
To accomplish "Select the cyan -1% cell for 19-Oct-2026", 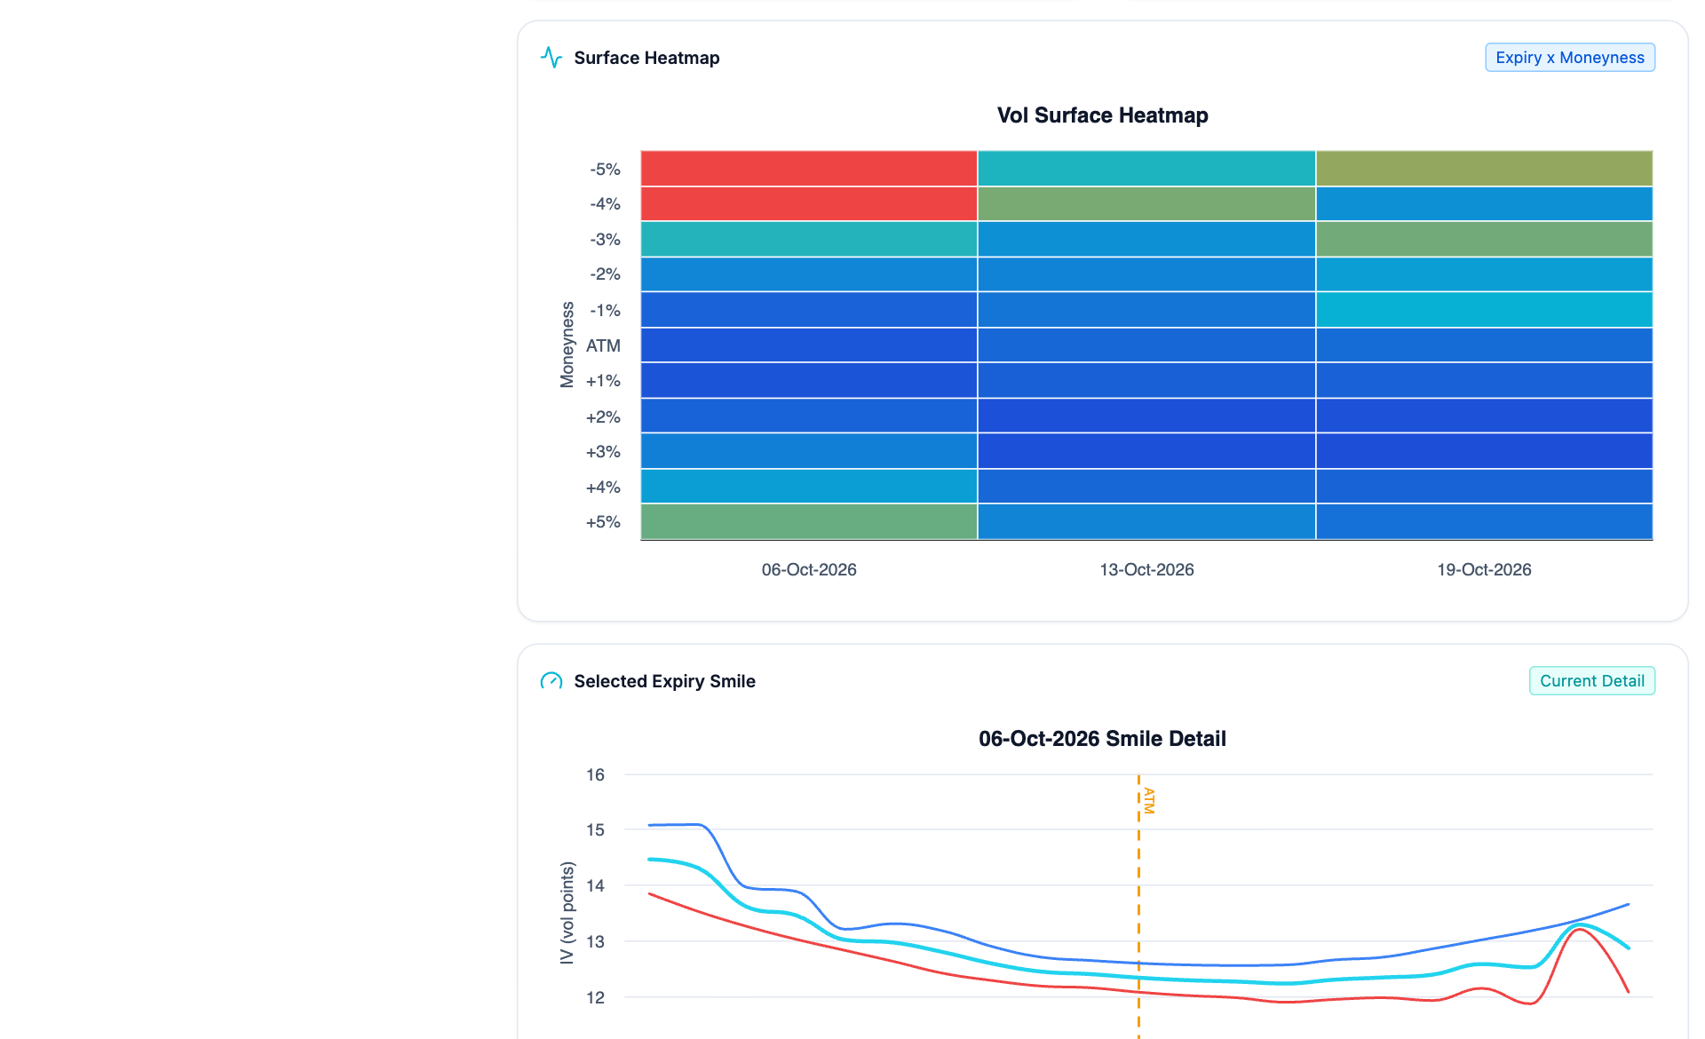I will tap(1485, 310).
